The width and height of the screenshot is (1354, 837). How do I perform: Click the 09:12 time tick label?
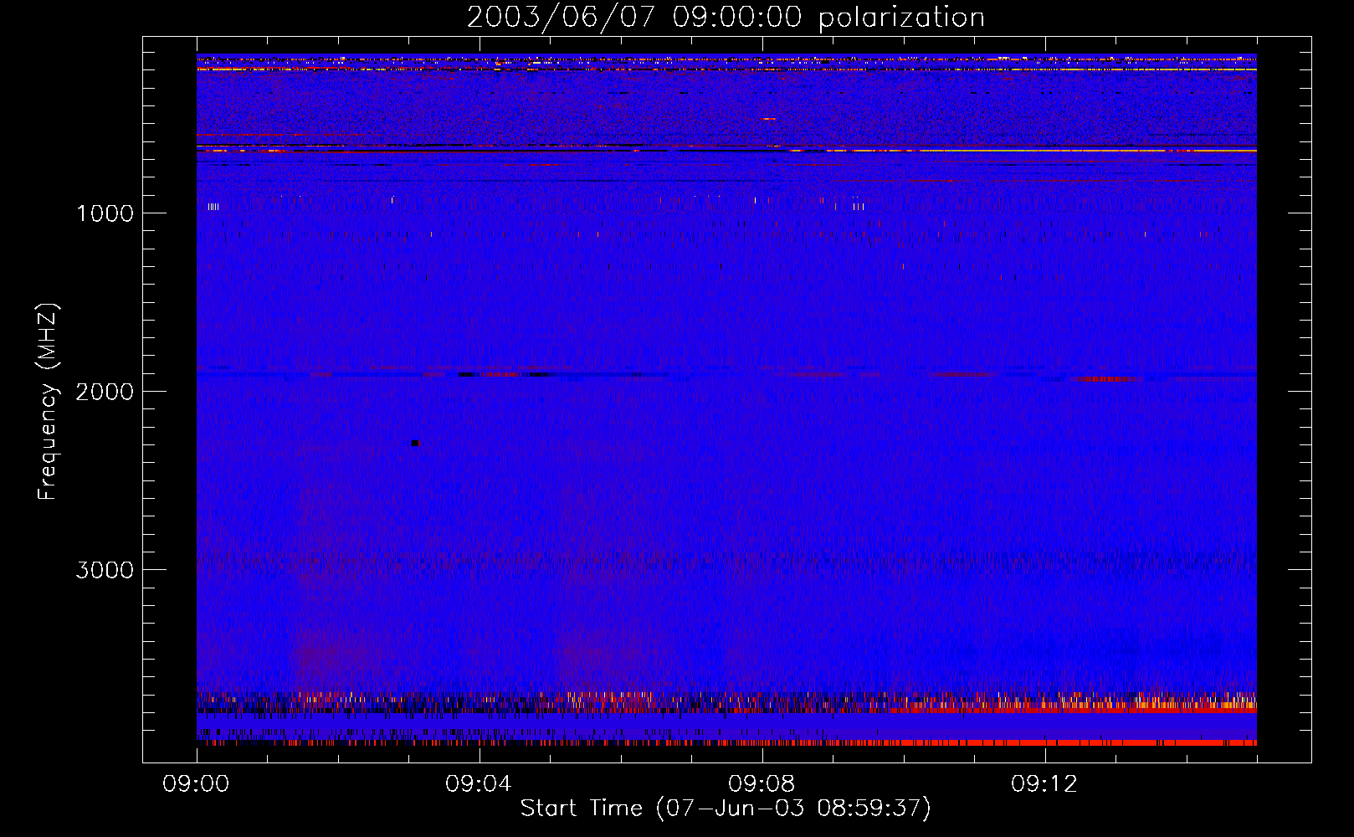[1044, 784]
